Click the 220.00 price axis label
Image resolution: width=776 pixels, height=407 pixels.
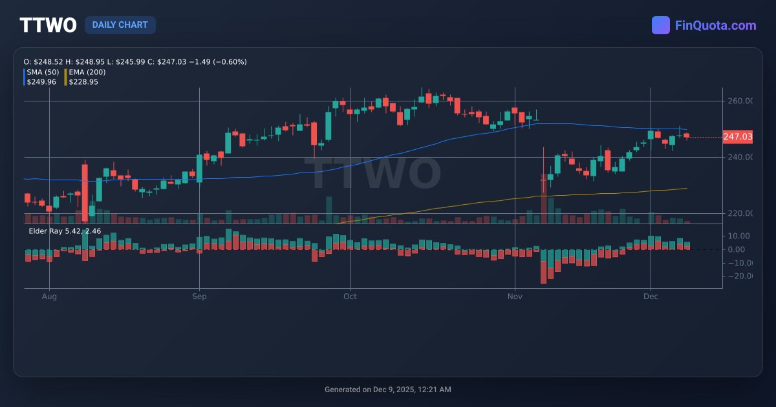[740, 213]
